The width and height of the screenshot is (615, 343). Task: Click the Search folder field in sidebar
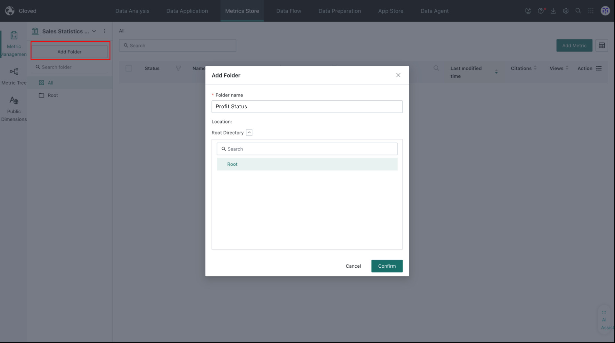[x=70, y=67]
